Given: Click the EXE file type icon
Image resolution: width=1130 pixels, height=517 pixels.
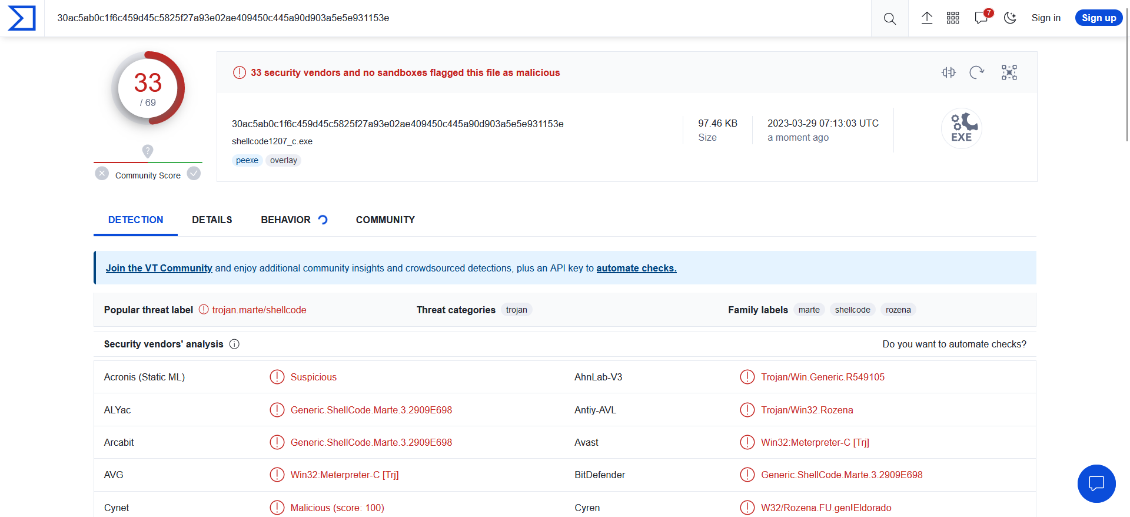Looking at the screenshot, I should 962,128.
